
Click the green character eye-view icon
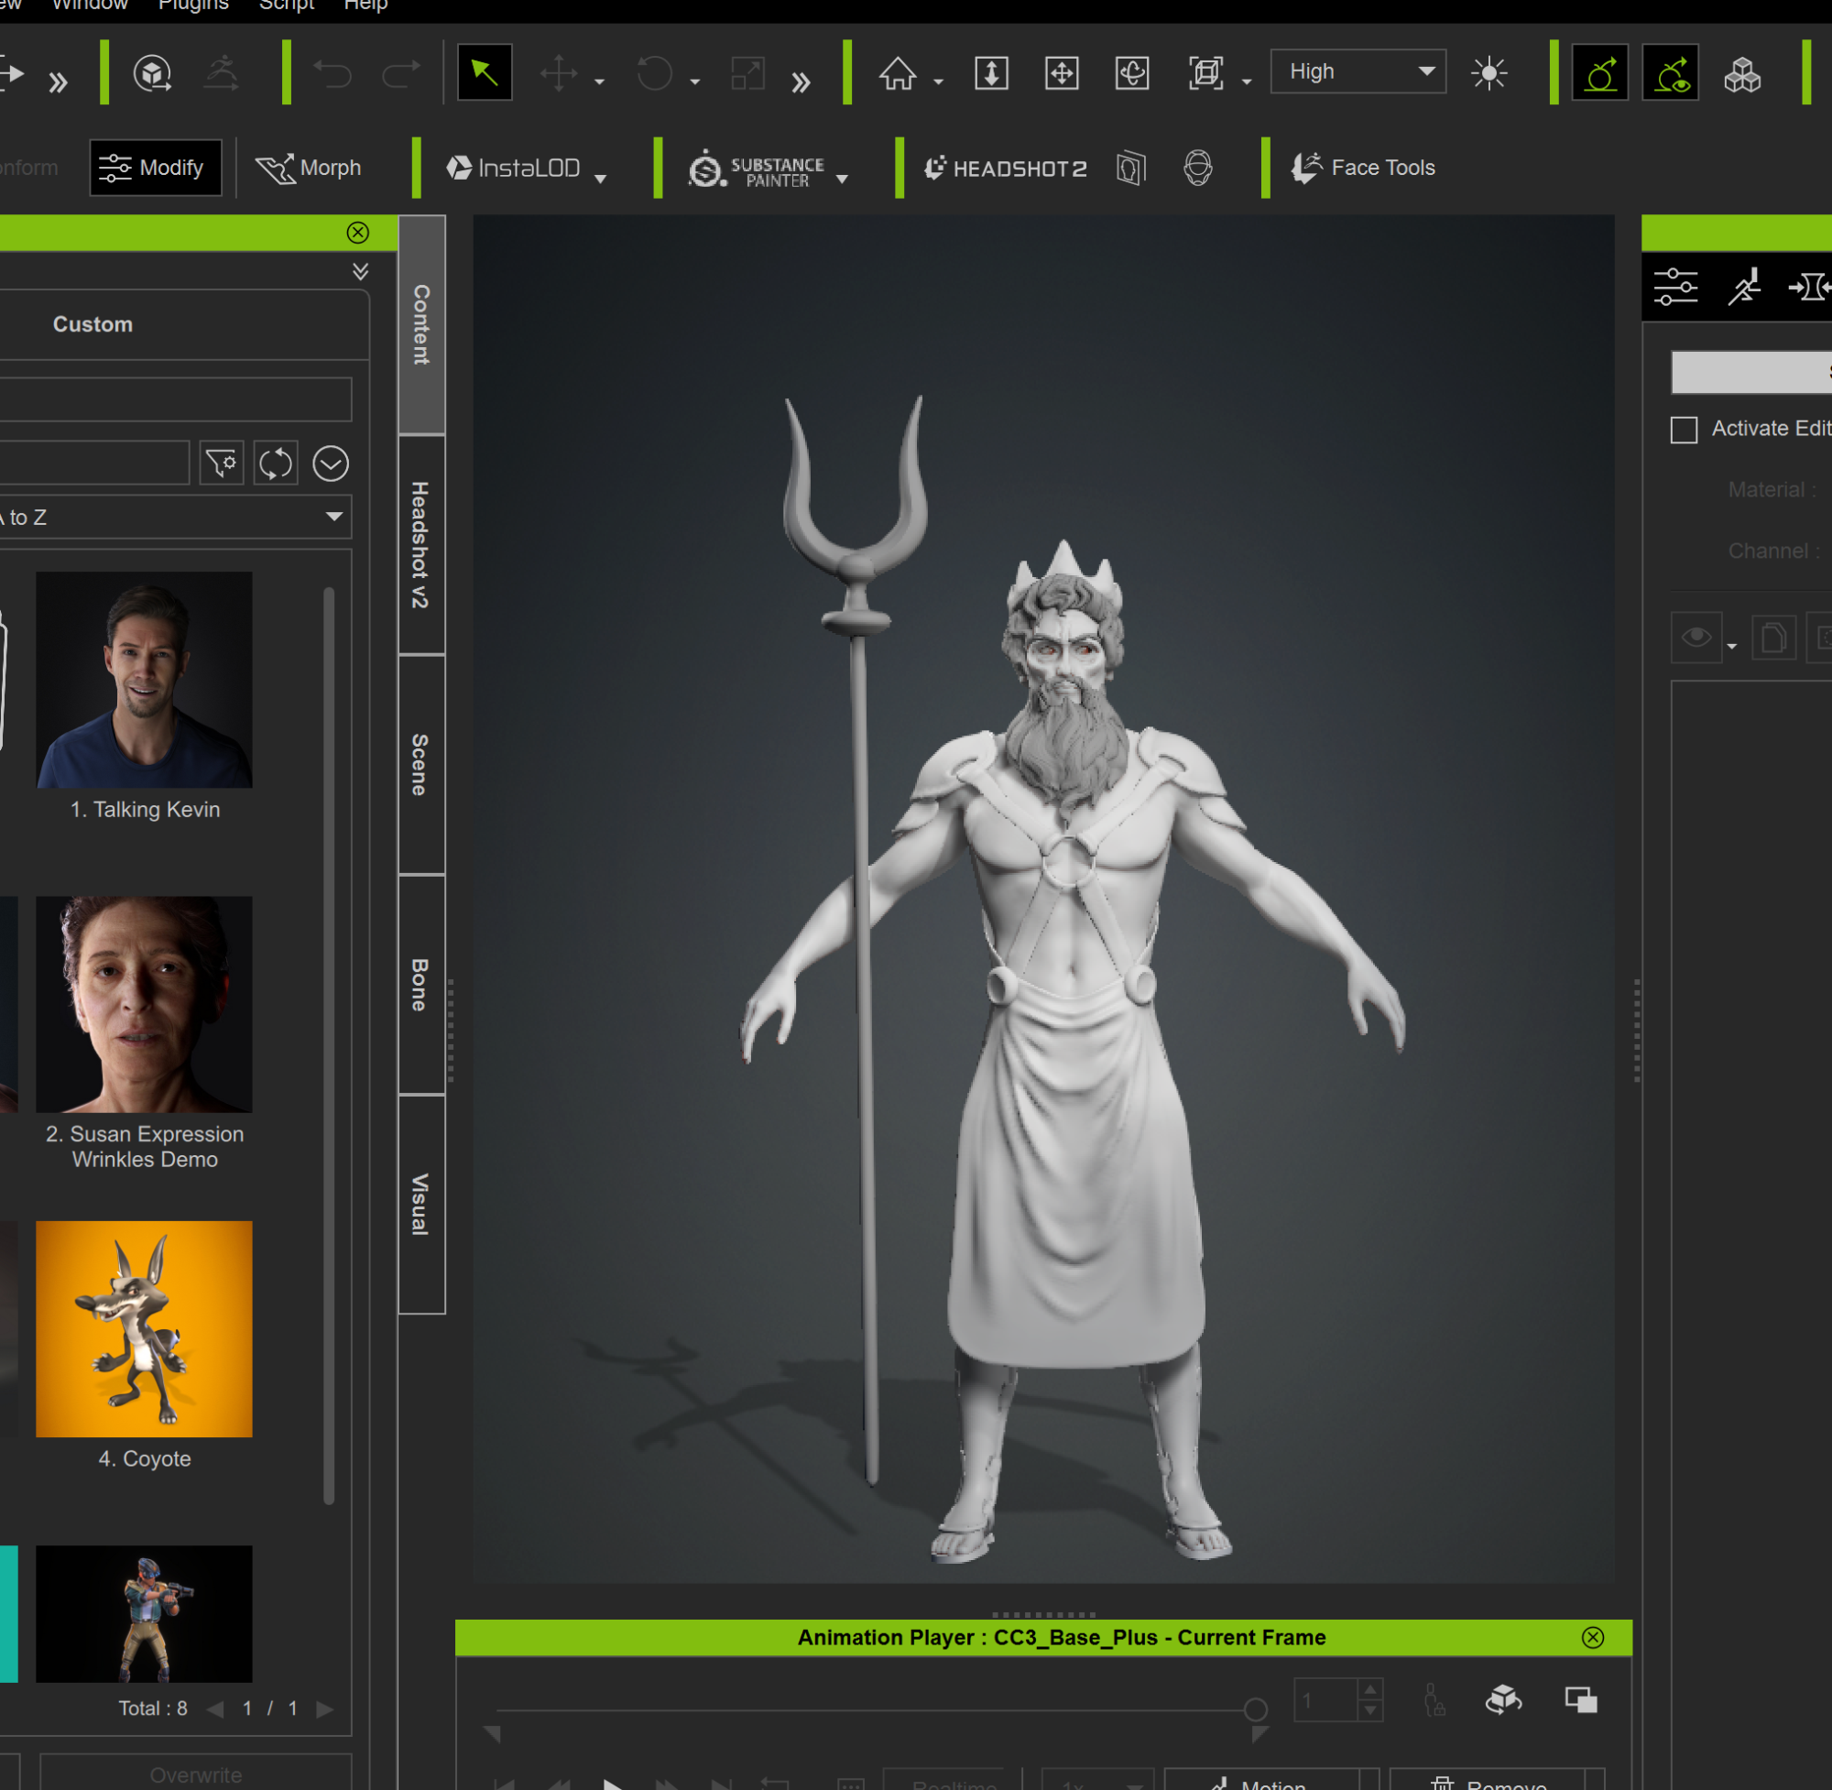click(1670, 72)
